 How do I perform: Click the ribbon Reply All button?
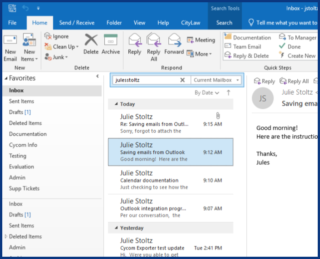click(154, 47)
